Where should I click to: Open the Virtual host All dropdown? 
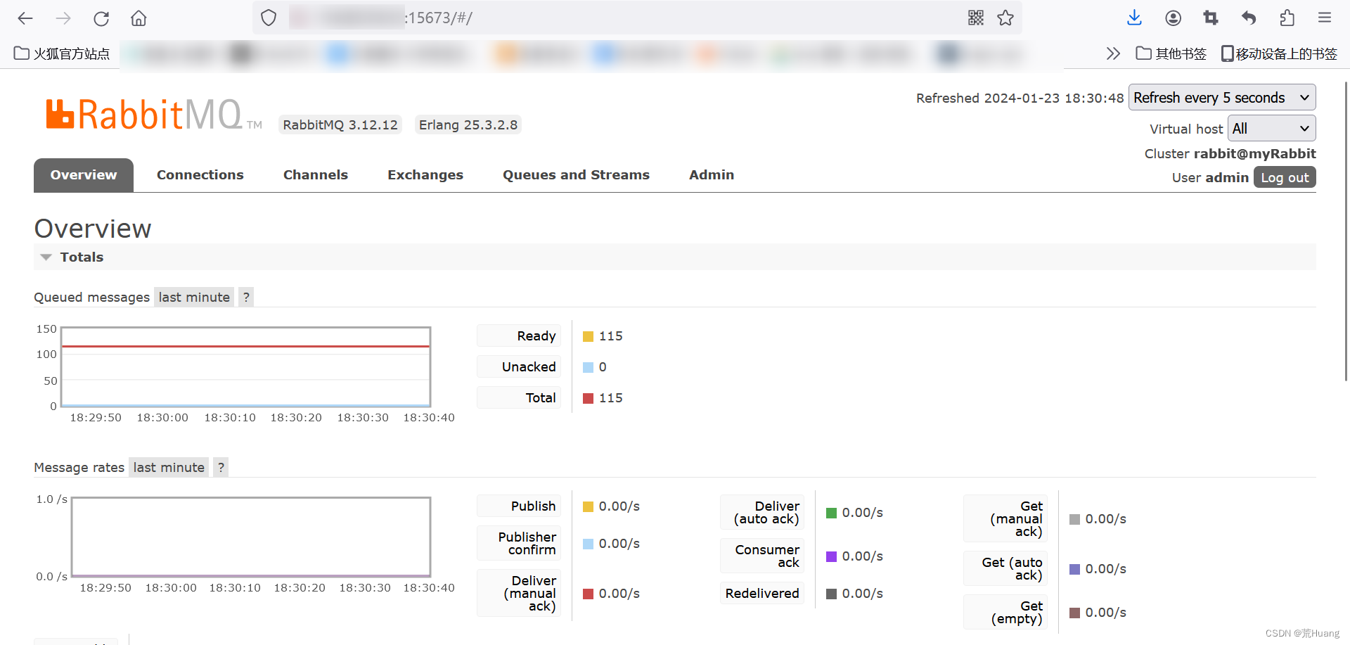pos(1271,128)
